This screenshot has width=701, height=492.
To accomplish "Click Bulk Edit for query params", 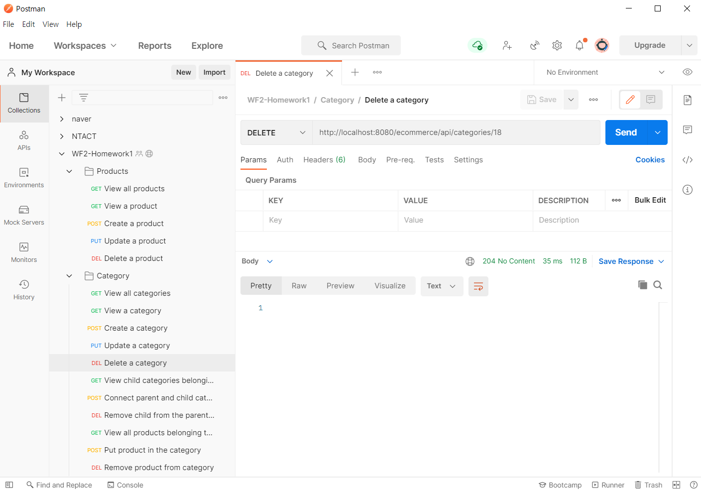I will (x=650, y=200).
